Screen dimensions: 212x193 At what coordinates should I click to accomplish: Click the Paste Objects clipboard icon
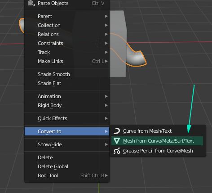click(31, 3)
